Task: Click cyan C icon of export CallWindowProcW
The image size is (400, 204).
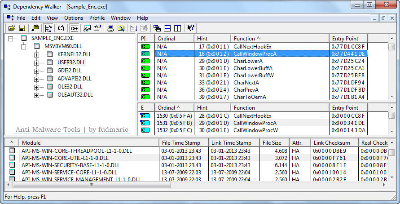Action: tap(145, 130)
